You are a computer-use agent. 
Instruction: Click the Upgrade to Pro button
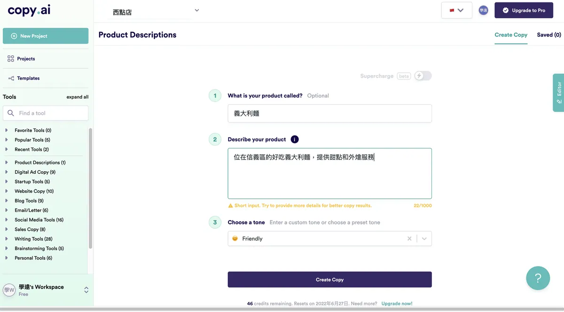pyautogui.click(x=524, y=10)
